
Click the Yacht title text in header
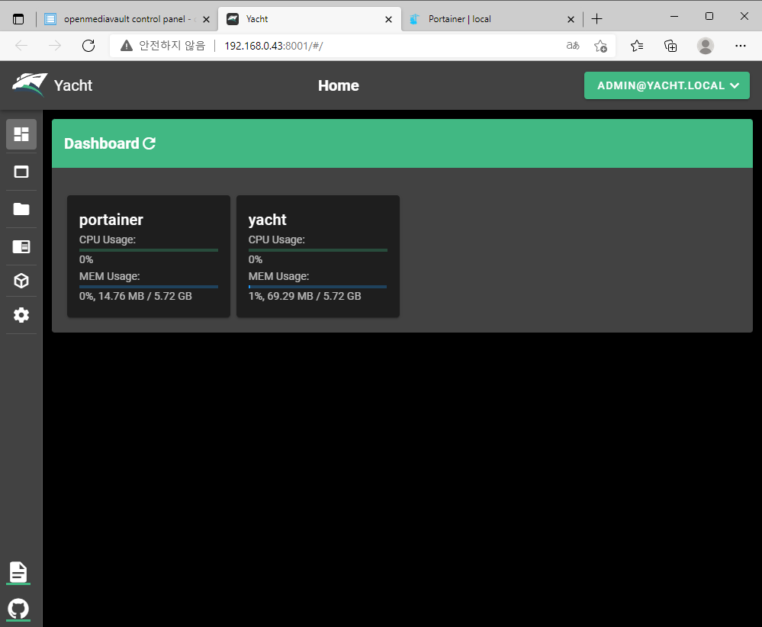tap(73, 85)
